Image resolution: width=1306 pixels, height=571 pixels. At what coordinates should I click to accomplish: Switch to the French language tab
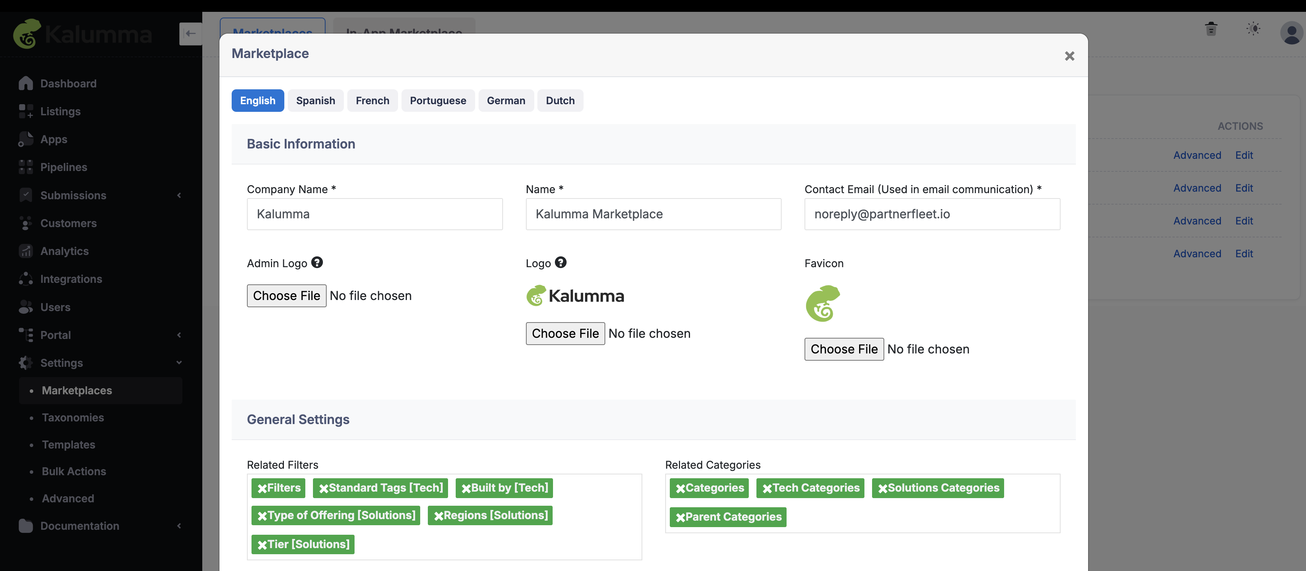[372, 100]
